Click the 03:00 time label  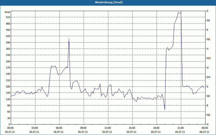click(x=34, y=128)
